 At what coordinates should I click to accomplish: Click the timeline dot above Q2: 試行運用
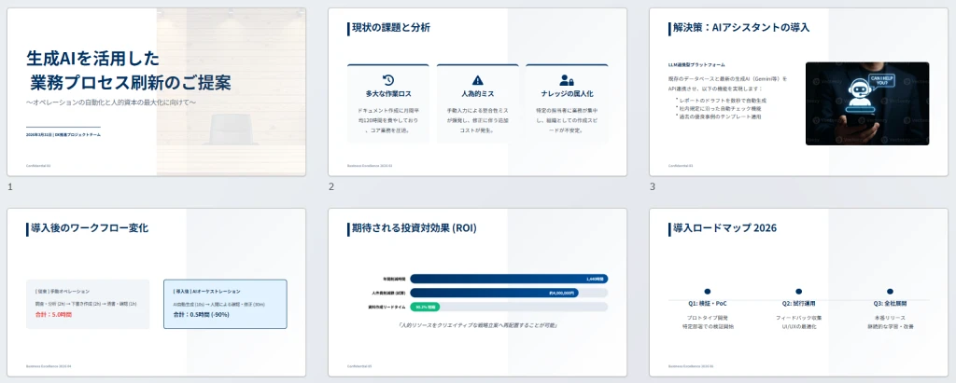pos(799,292)
